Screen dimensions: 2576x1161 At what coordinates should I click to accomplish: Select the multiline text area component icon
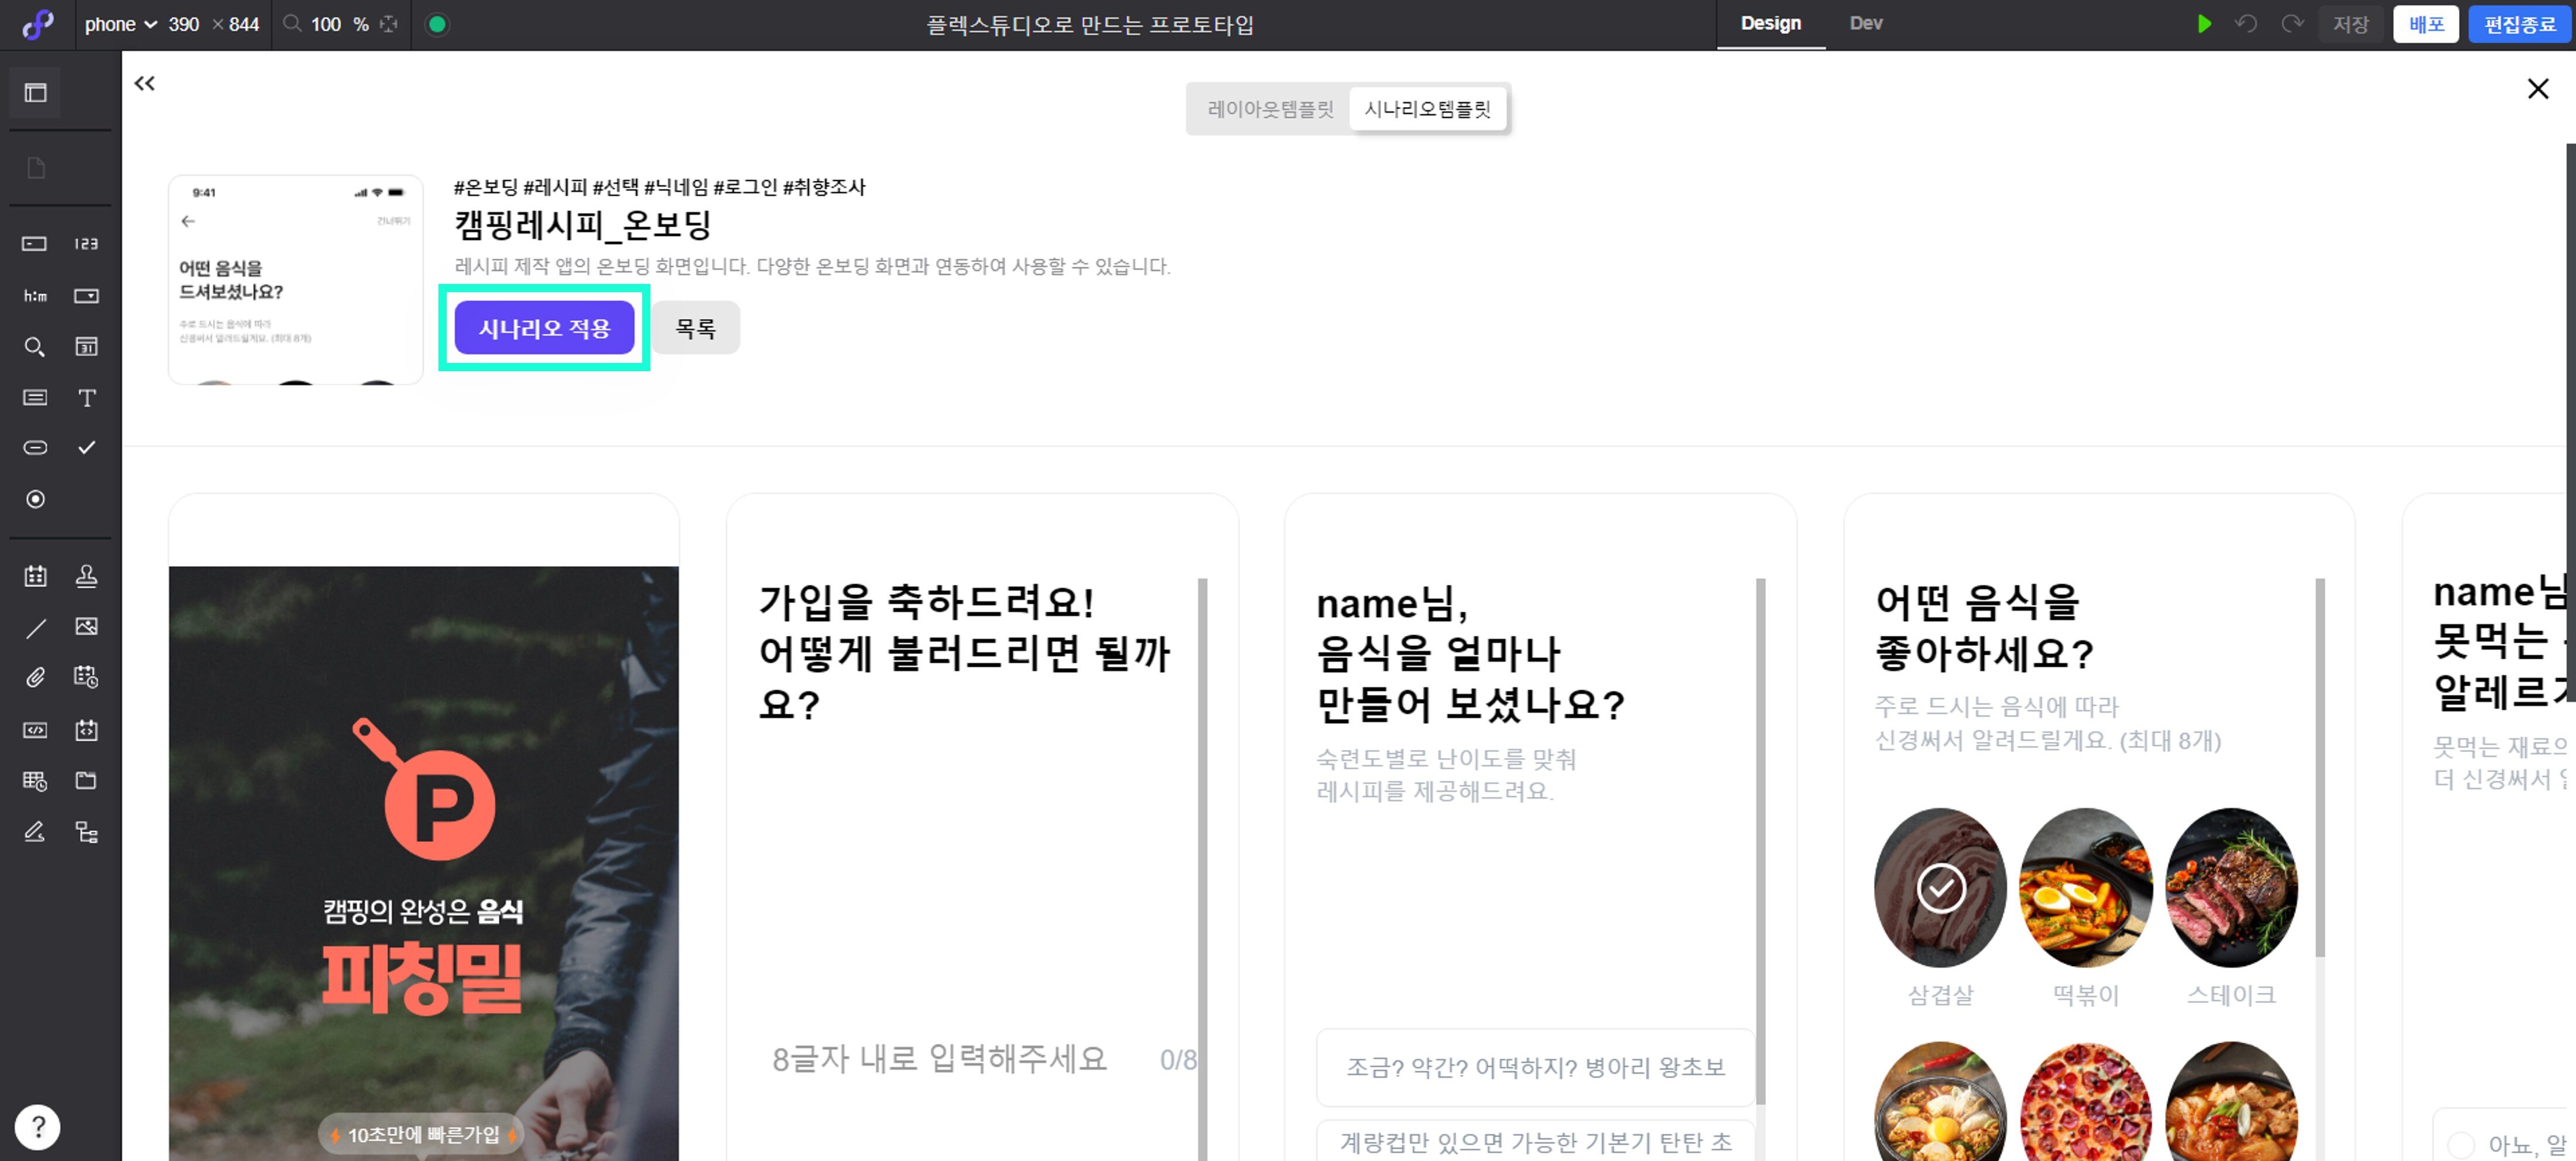tap(34, 398)
